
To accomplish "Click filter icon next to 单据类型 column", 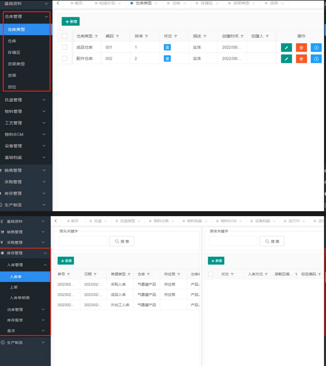I will (129, 274).
